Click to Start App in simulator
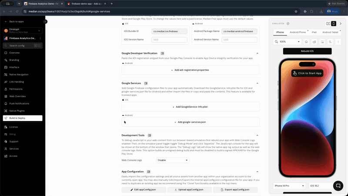This screenshot has width=348, height=196. (x=307, y=73)
